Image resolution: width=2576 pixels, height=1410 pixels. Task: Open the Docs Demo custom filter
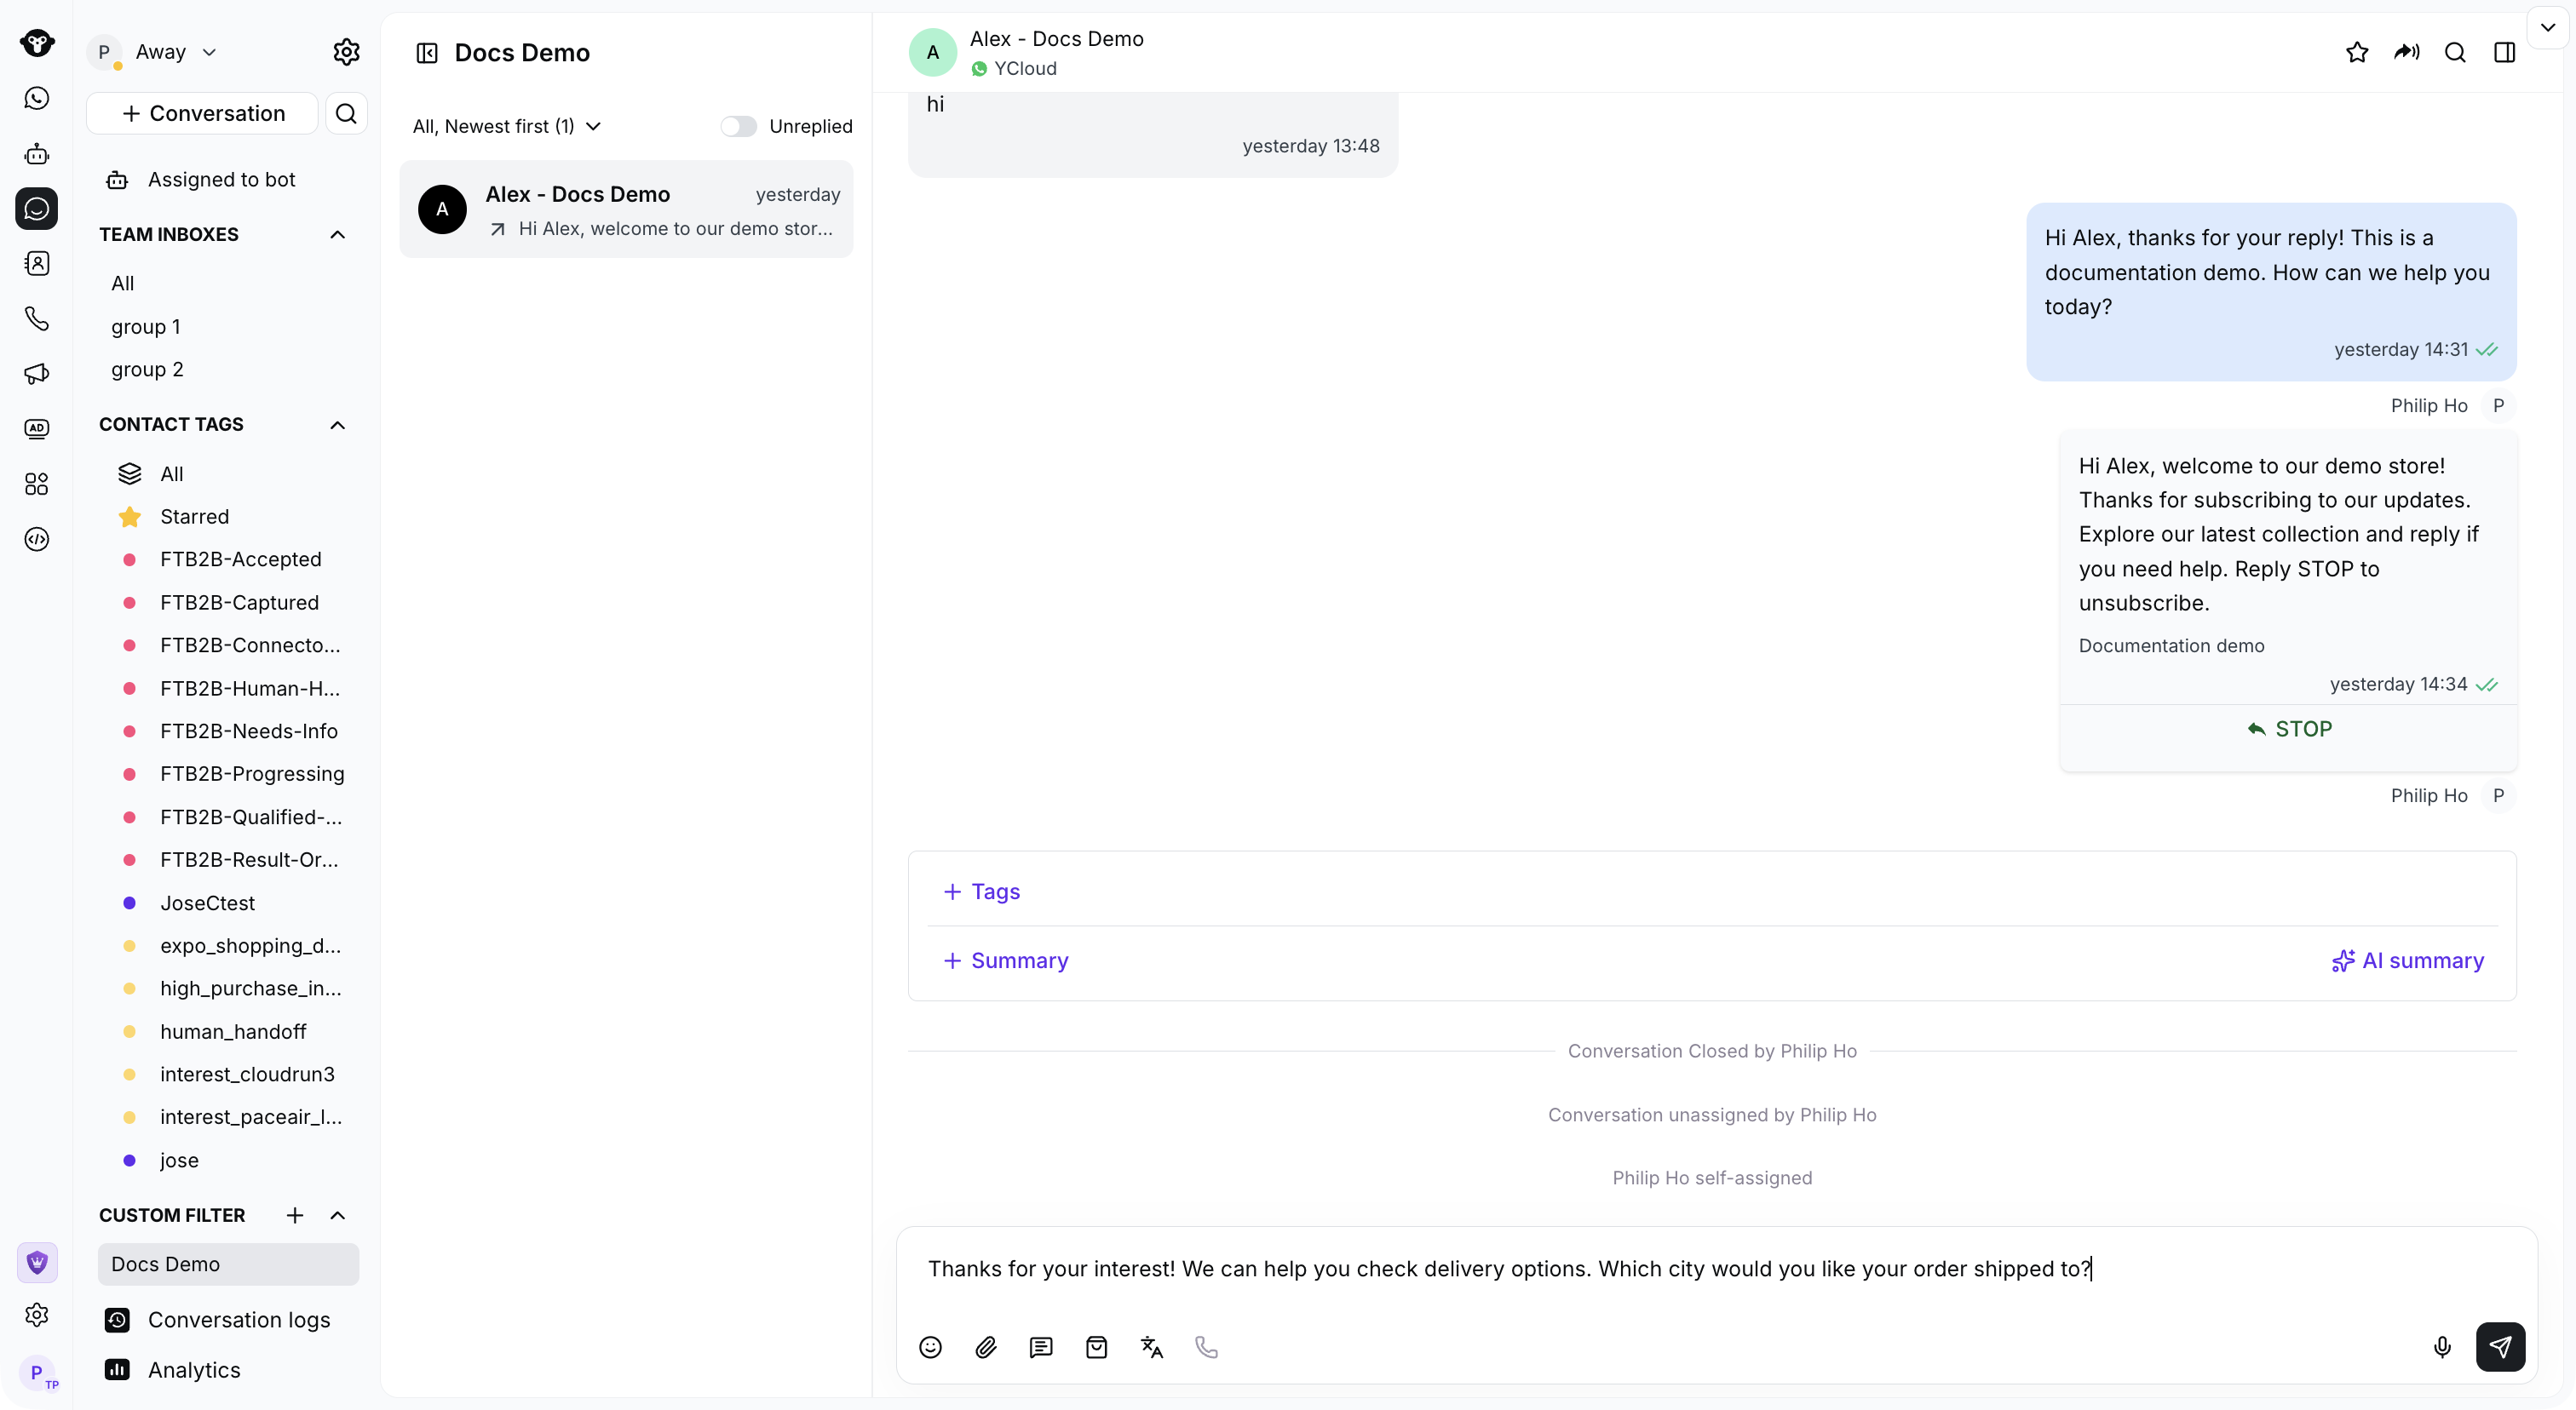coord(228,1264)
